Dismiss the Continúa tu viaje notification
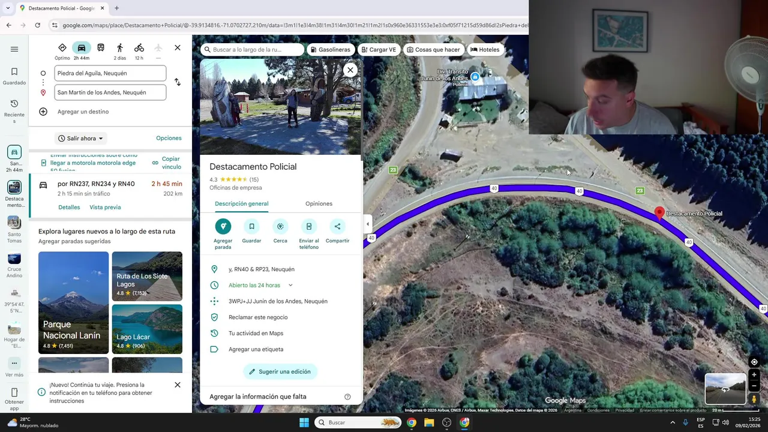Screen dimensions: 768x432 coord(178,385)
